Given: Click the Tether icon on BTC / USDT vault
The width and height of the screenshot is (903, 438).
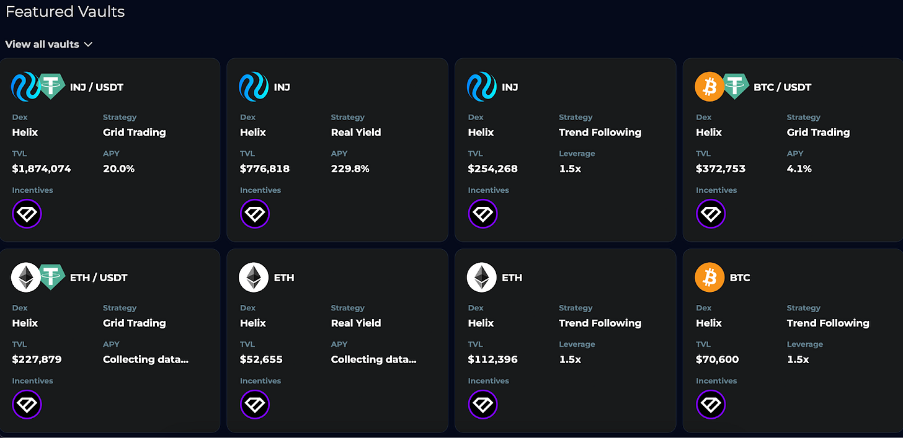Looking at the screenshot, I should pos(736,87).
